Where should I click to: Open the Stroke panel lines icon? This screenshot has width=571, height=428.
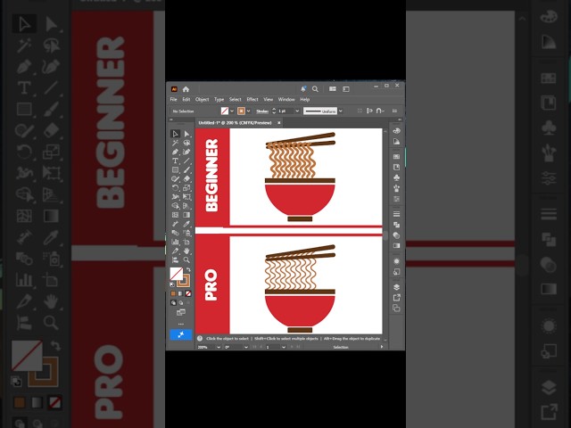pos(396,214)
